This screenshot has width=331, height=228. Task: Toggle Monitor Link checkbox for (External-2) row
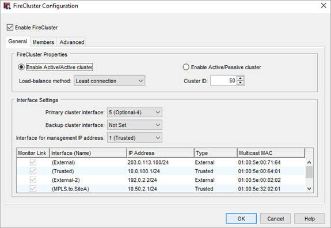point(33,180)
